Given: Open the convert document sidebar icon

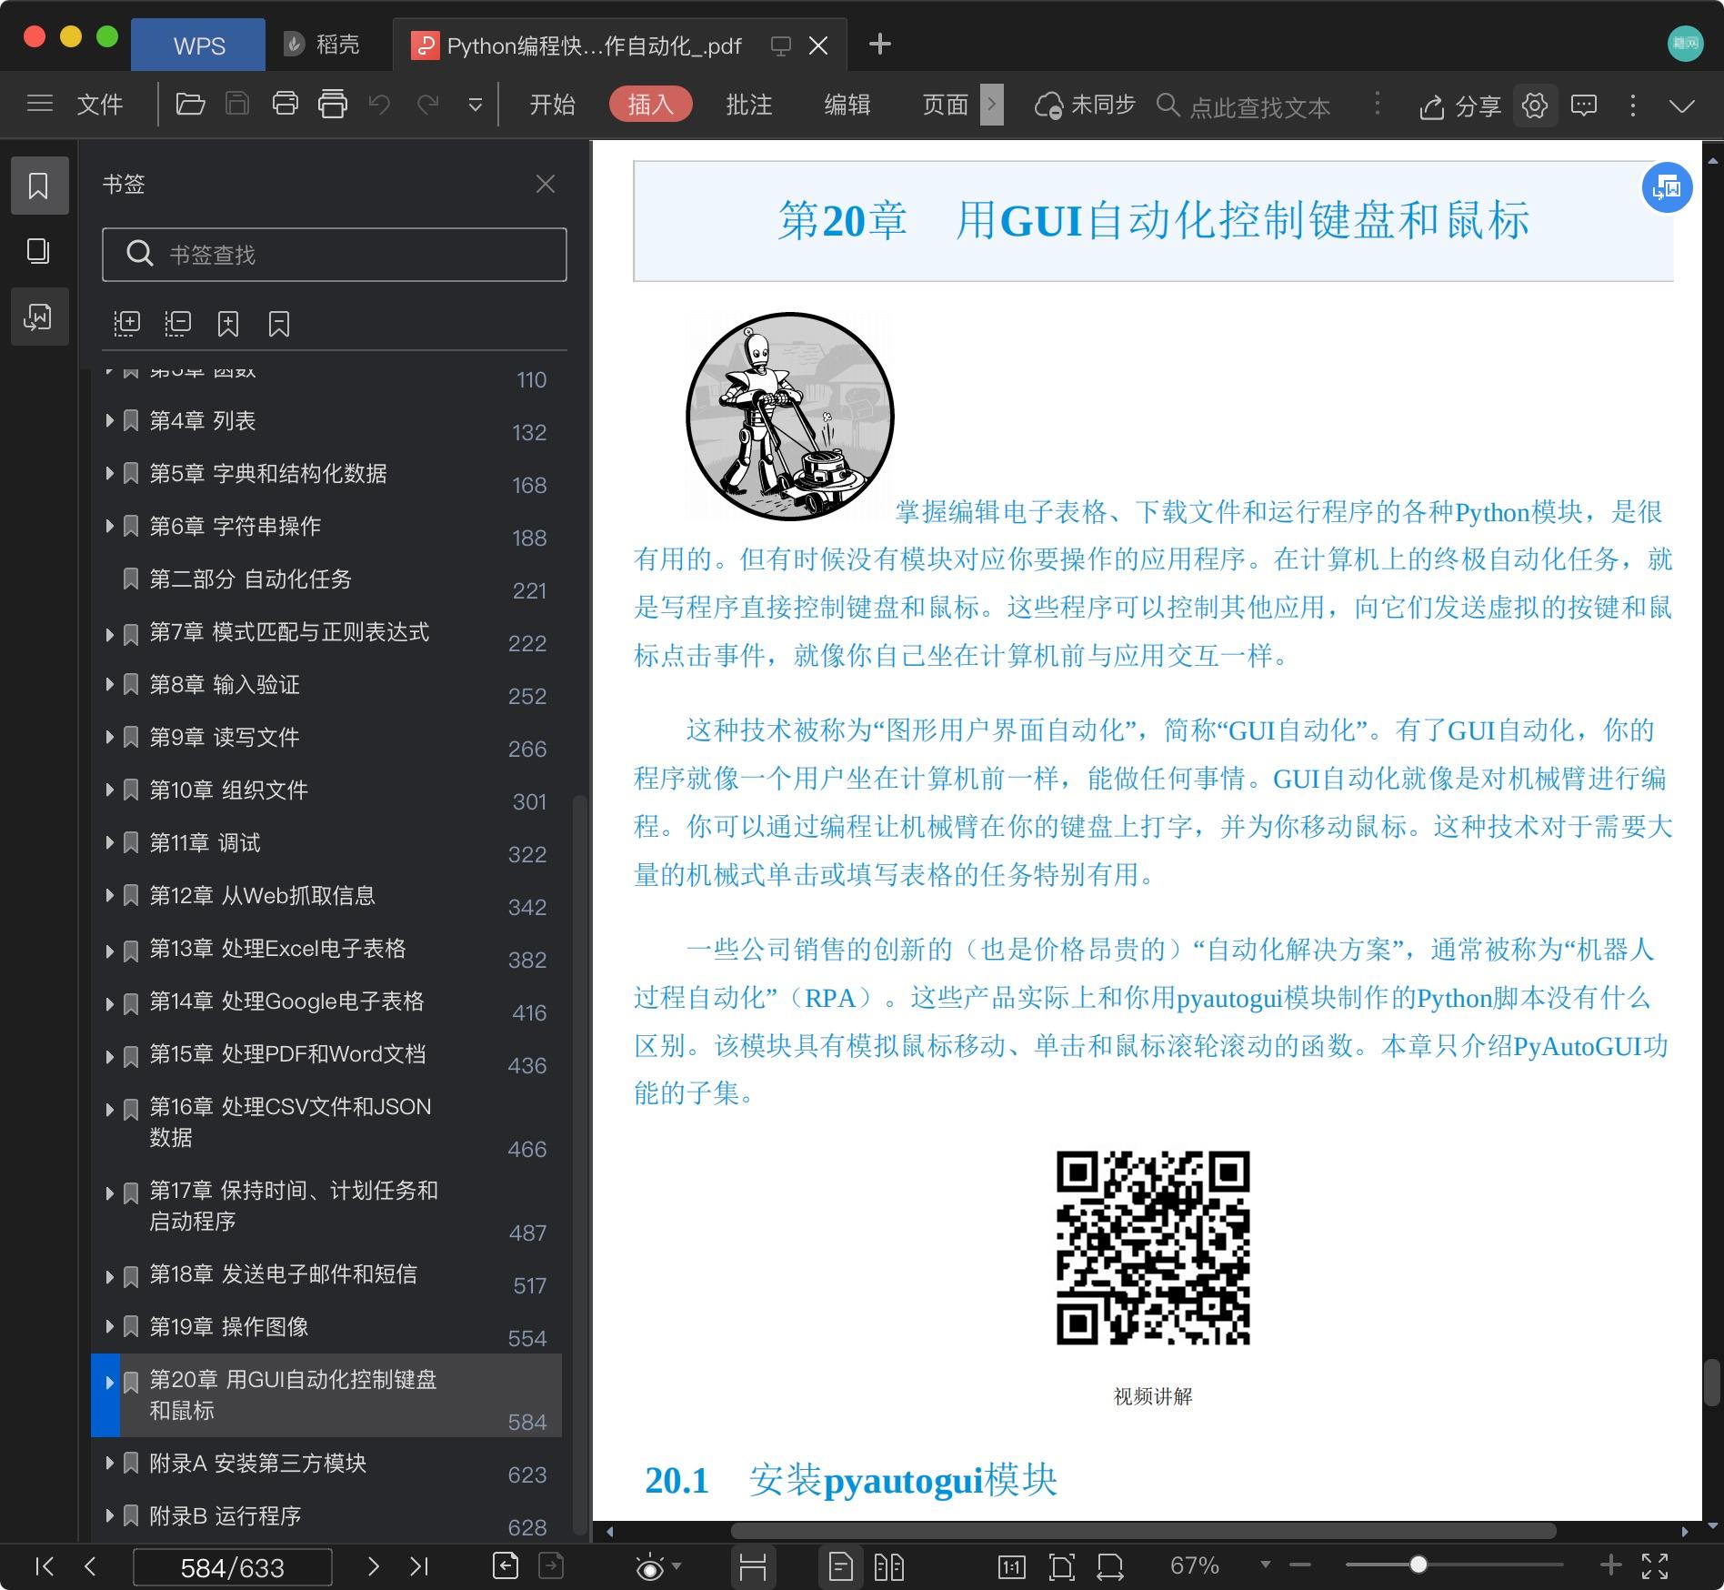Looking at the screenshot, I should (x=39, y=317).
